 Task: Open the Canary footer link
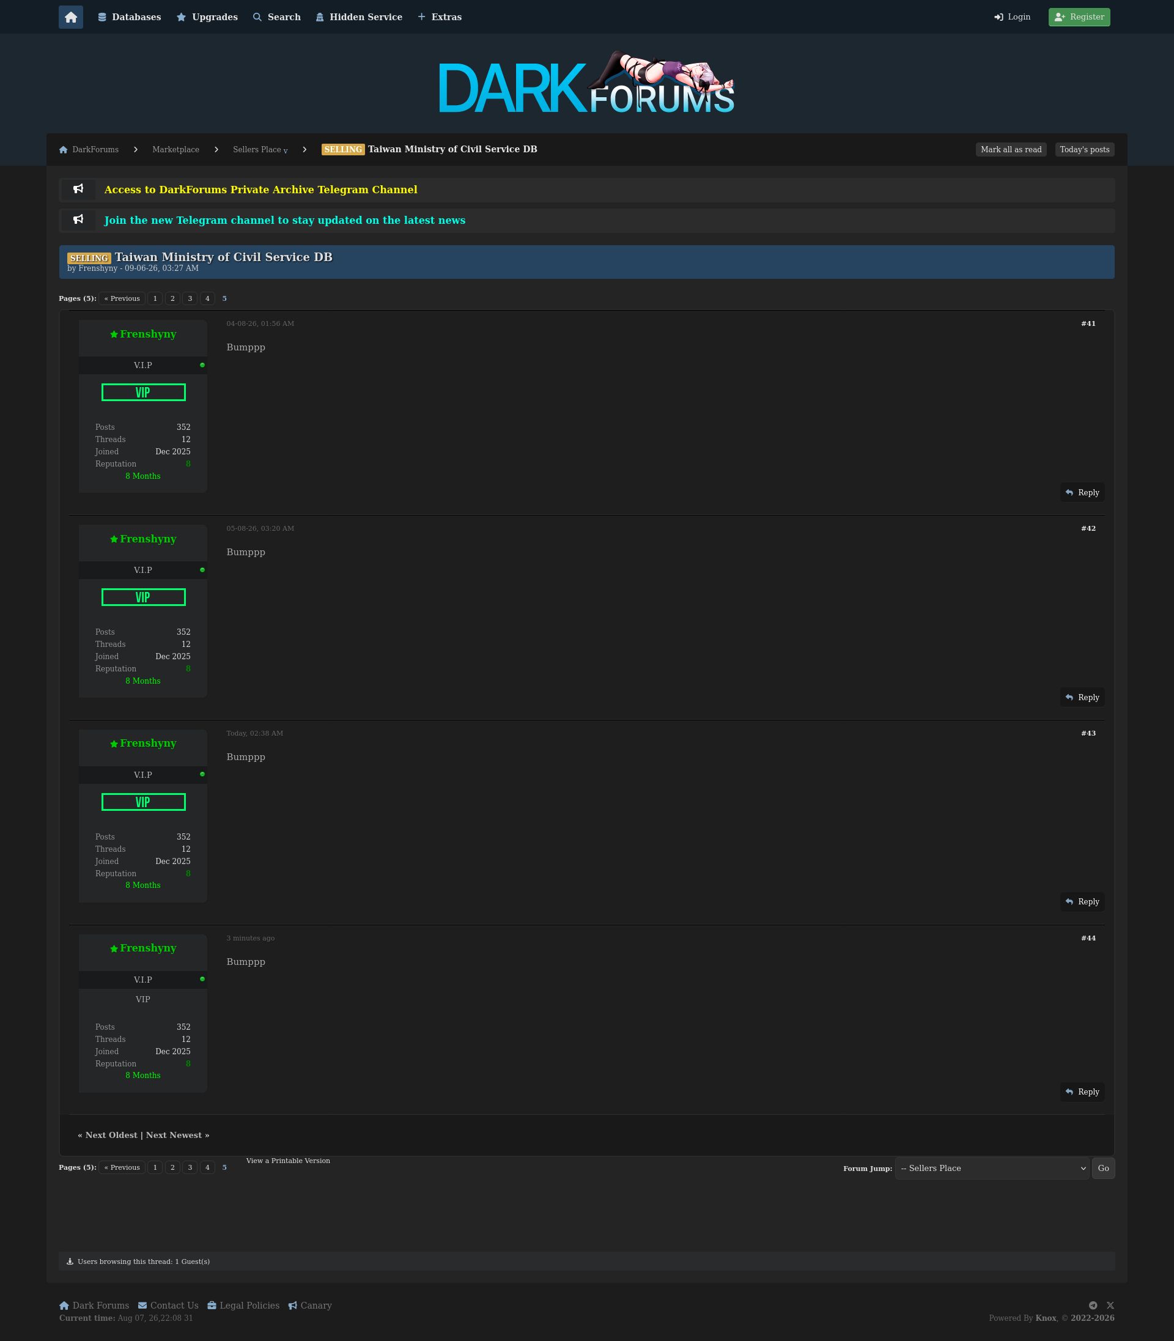tap(310, 1306)
